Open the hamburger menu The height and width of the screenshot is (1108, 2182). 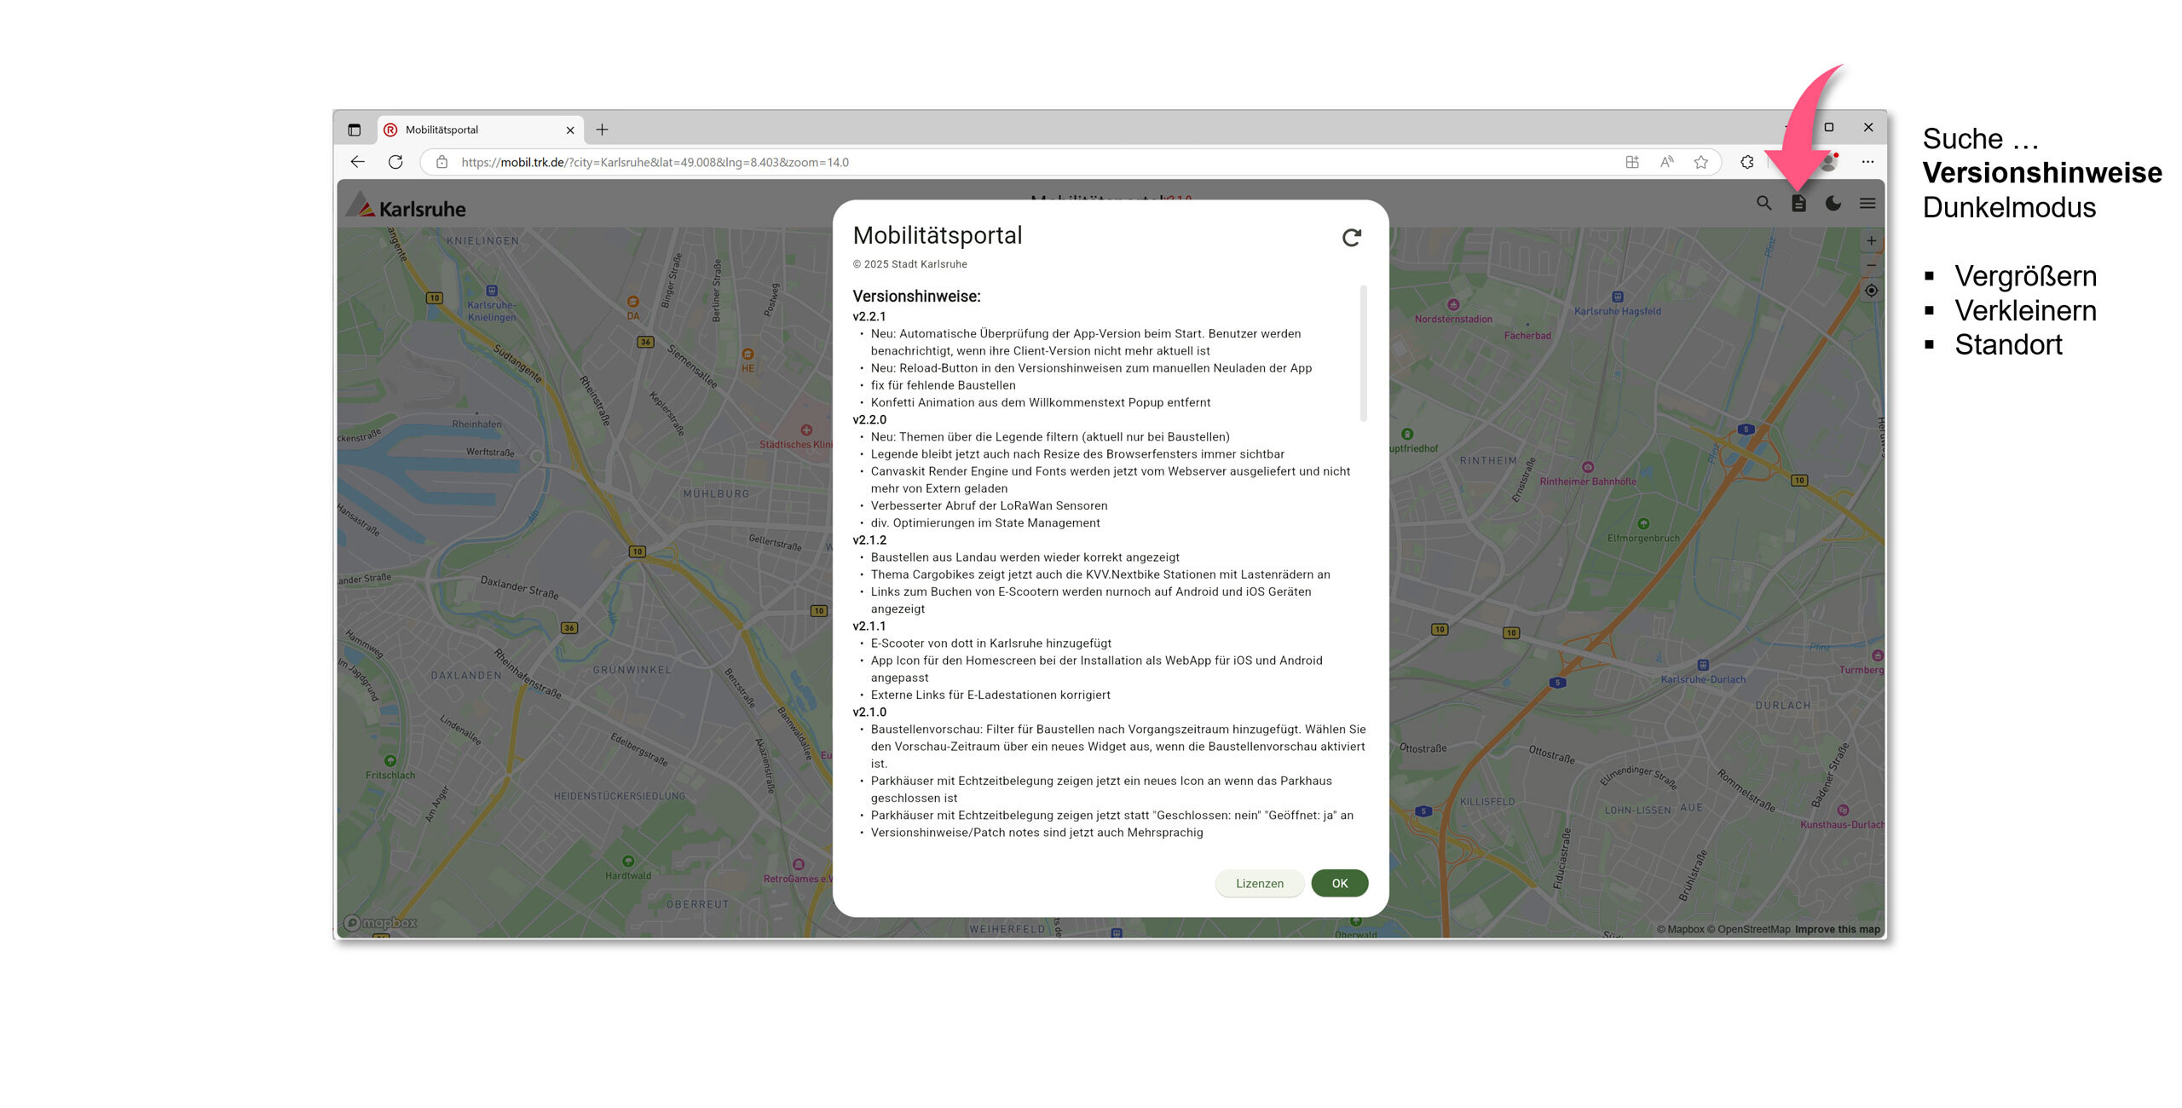[x=1867, y=203]
